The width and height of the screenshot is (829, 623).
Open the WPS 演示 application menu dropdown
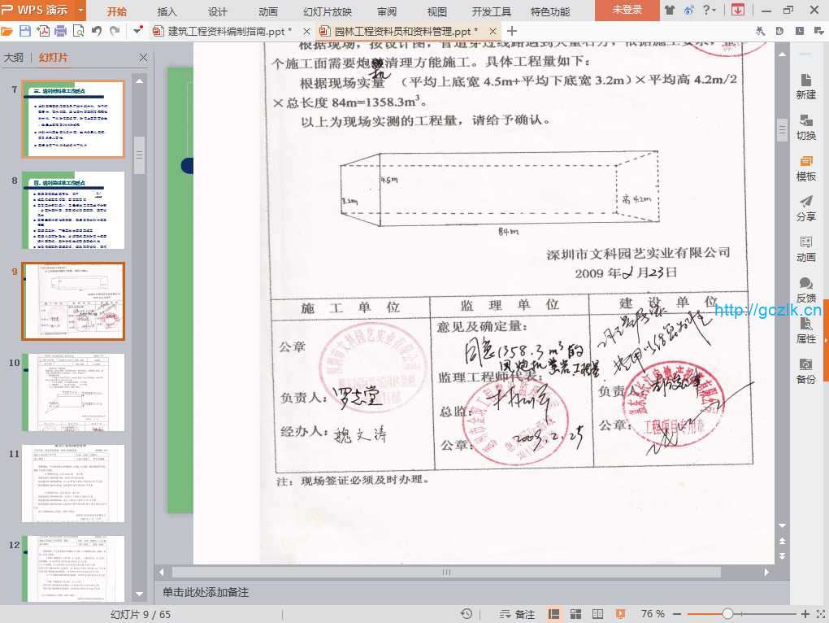(81, 10)
